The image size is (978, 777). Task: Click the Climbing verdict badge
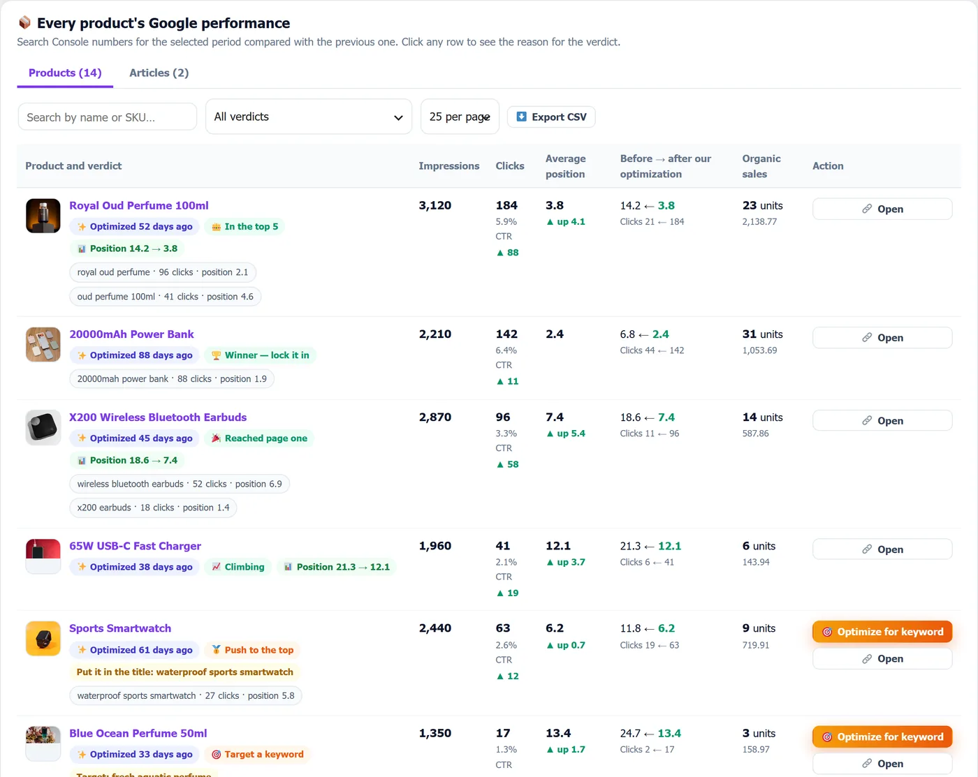238,567
